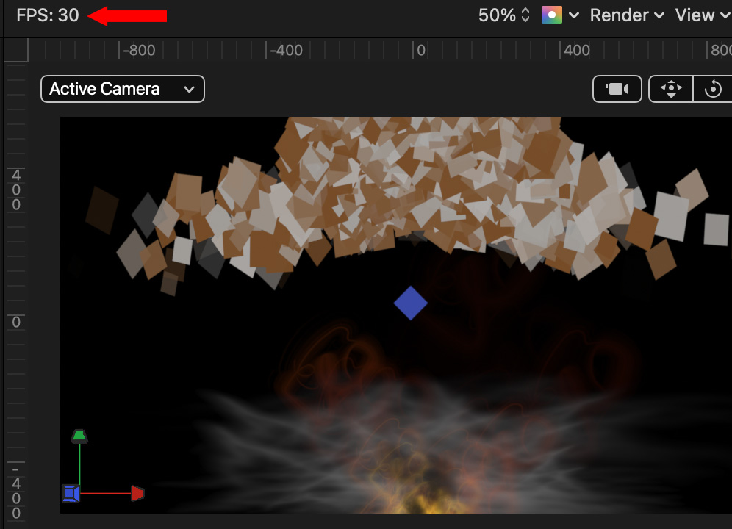Click the FPS: 30 readout
732x529 pixels.
click(x=48, y=15)
